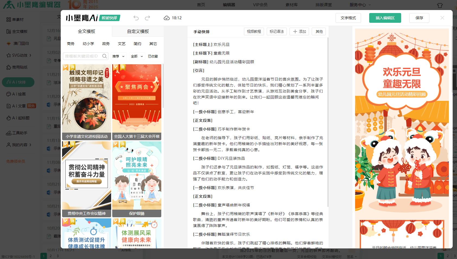
Task: Select the 保护眼睛 template
Action: point(137,179)
